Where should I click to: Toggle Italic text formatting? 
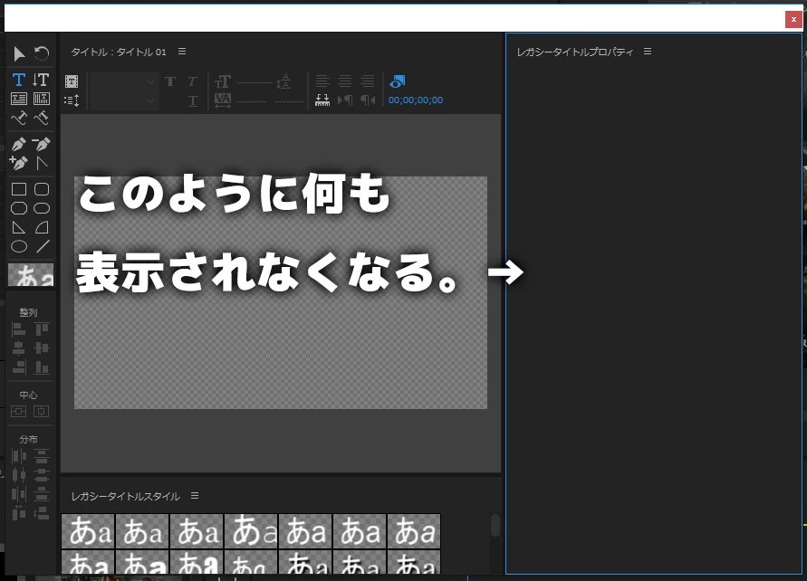193,81
